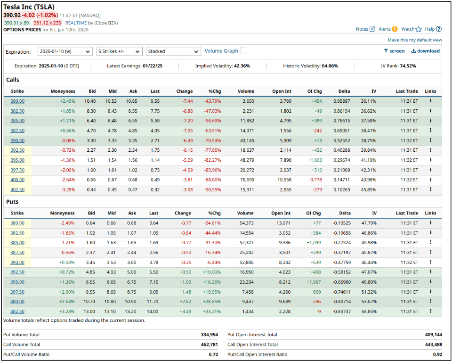
Task: Open the 'Stacked' view dropdown
Action: coord(173,51)
